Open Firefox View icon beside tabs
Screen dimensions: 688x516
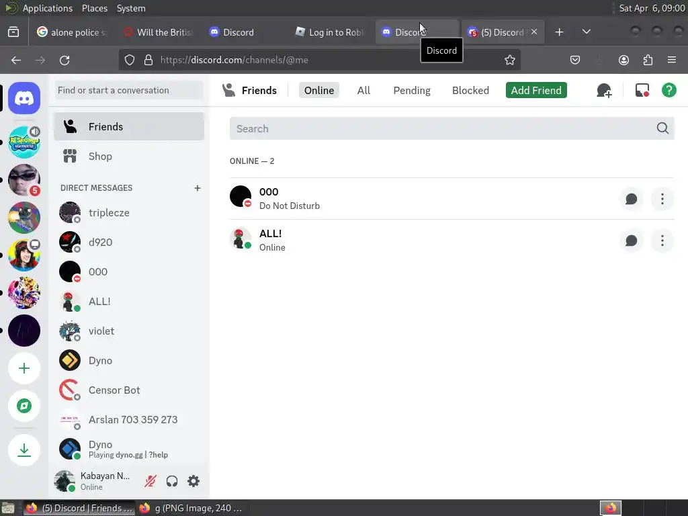[13, 32]
